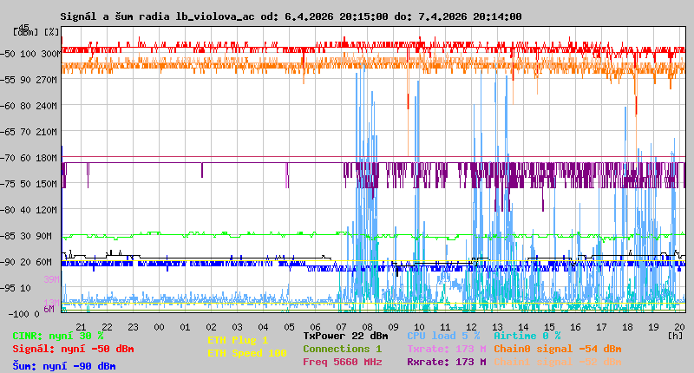Select the 'Šum: nyní -90 dBm' legend entry
Viewport: 694px width, 373px height.
coord(64,366)
